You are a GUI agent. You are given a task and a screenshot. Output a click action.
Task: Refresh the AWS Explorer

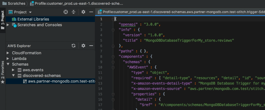point(74,46)
